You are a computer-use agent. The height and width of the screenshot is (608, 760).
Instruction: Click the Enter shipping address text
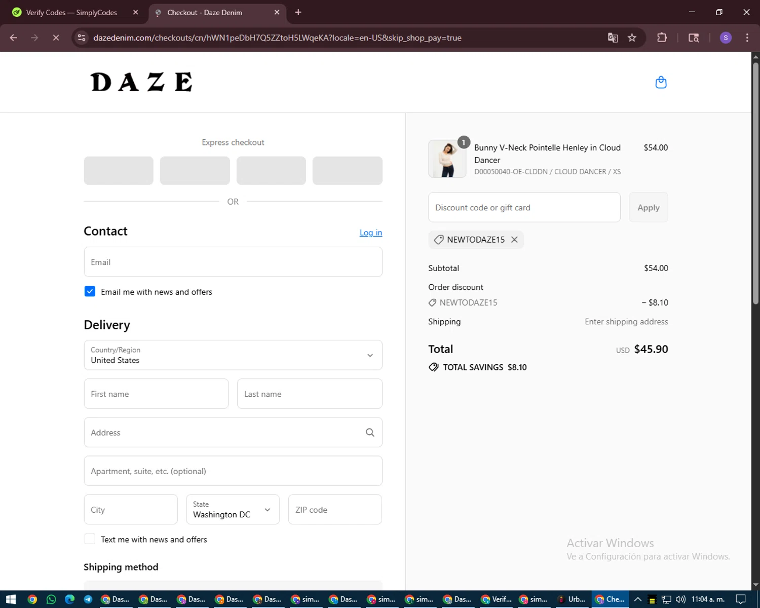(x=626, y=322)
